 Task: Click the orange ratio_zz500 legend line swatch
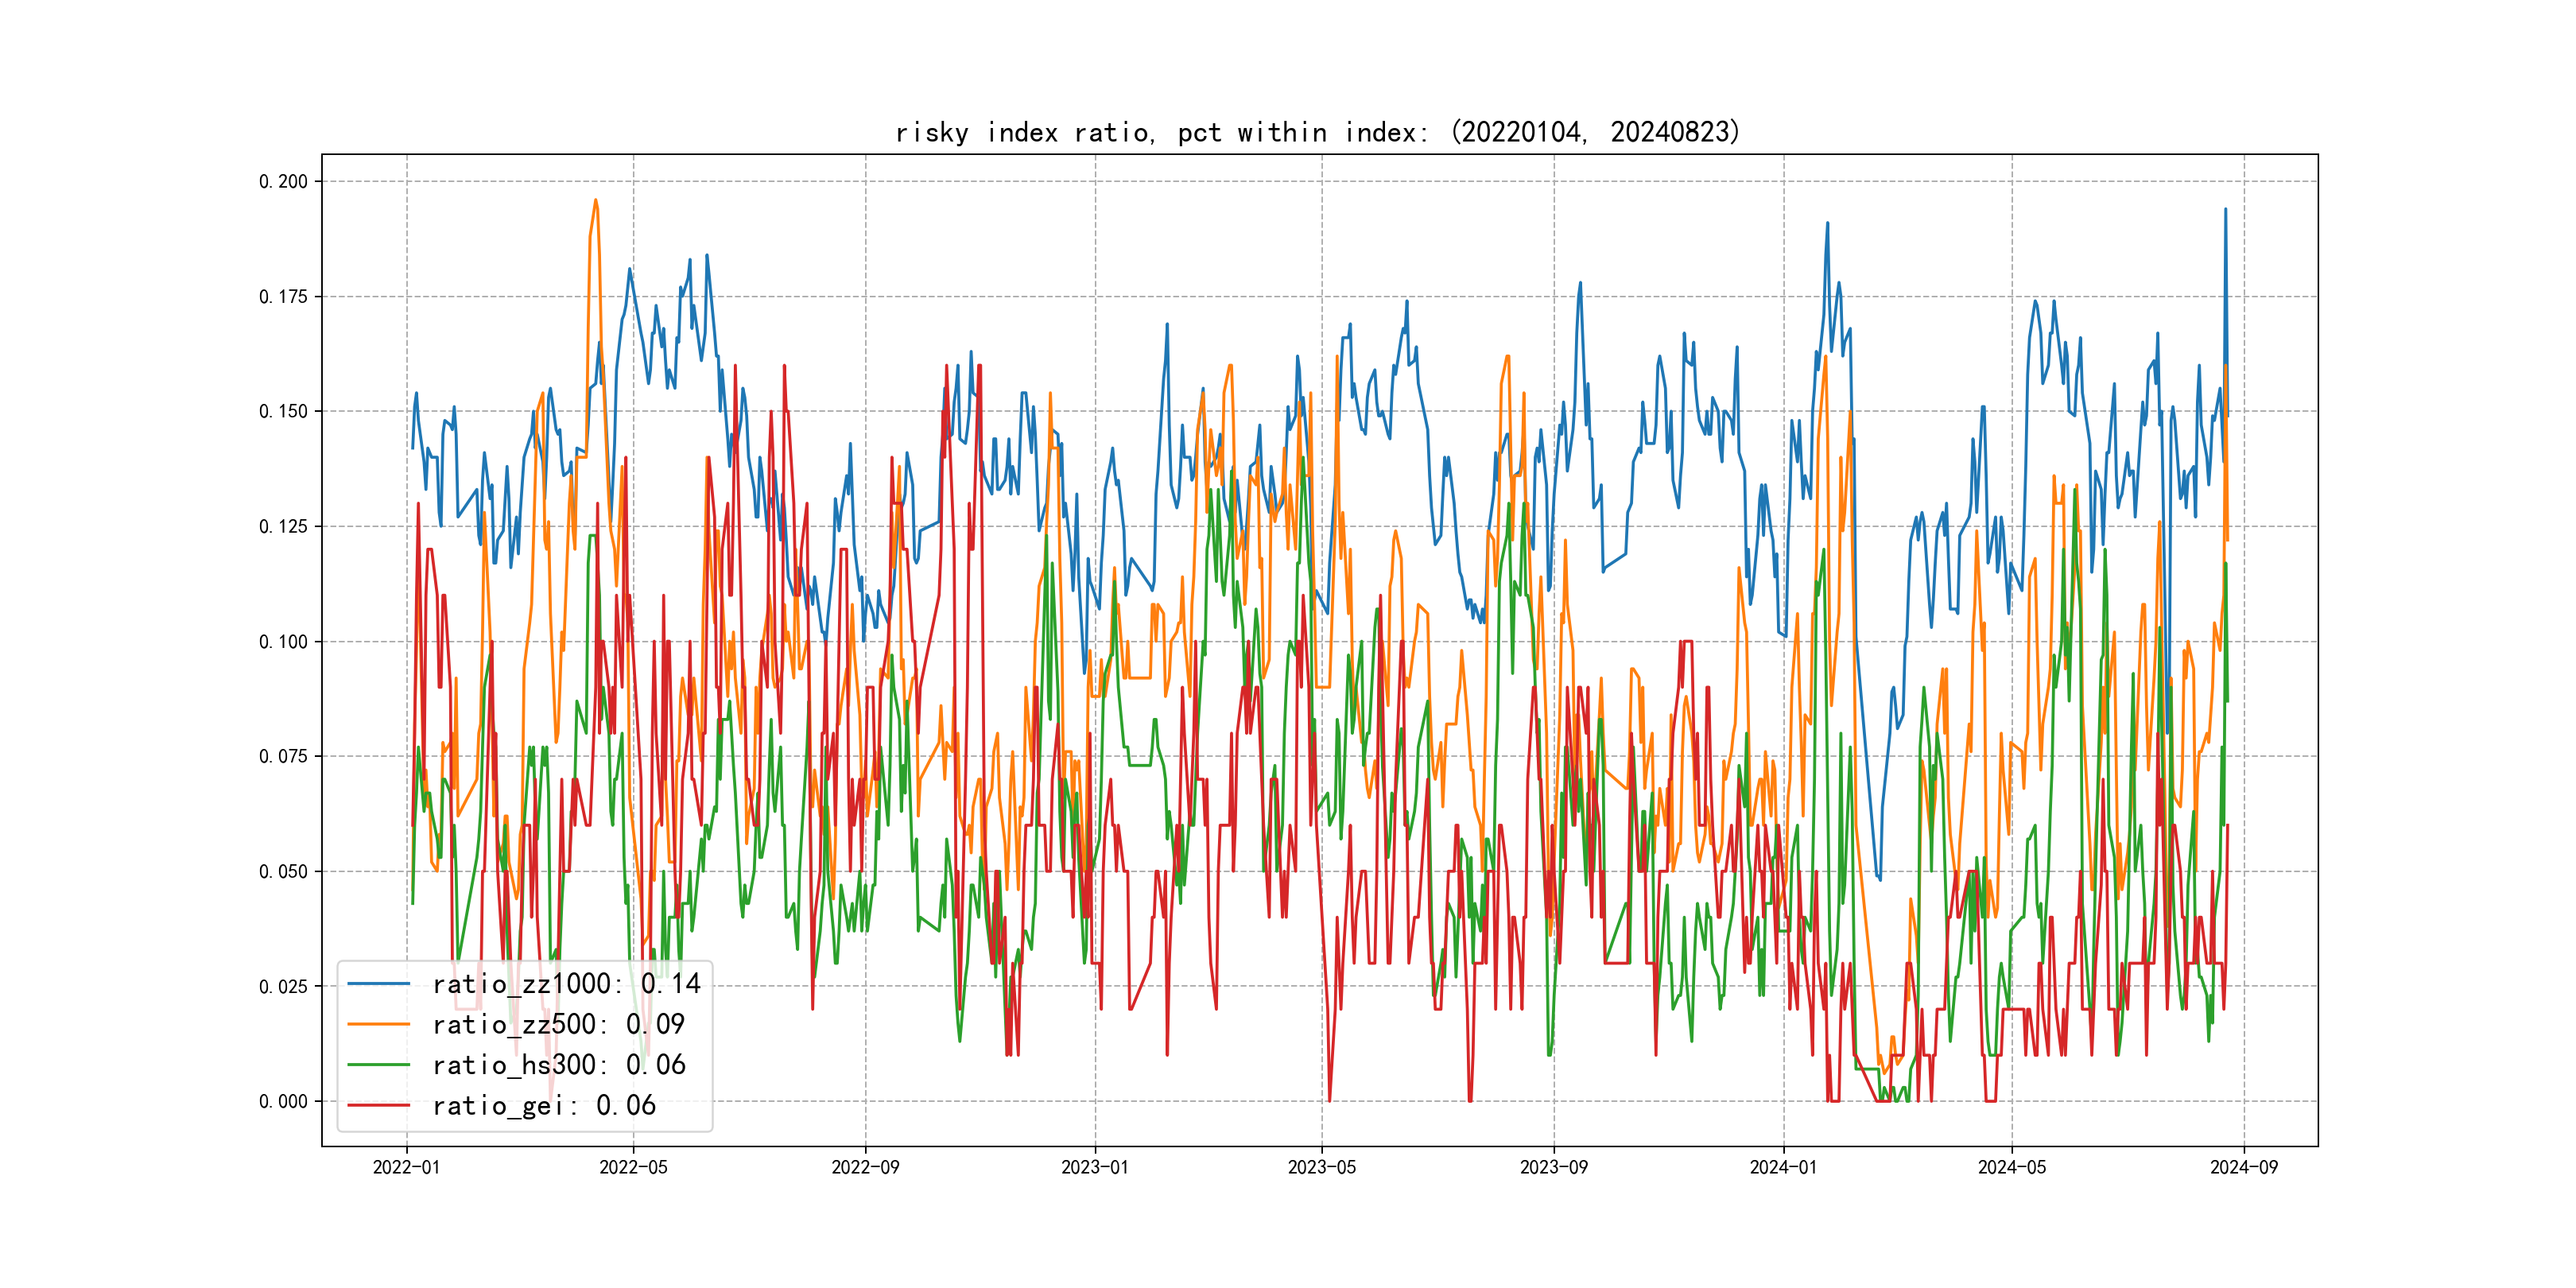pos(378,1024)
